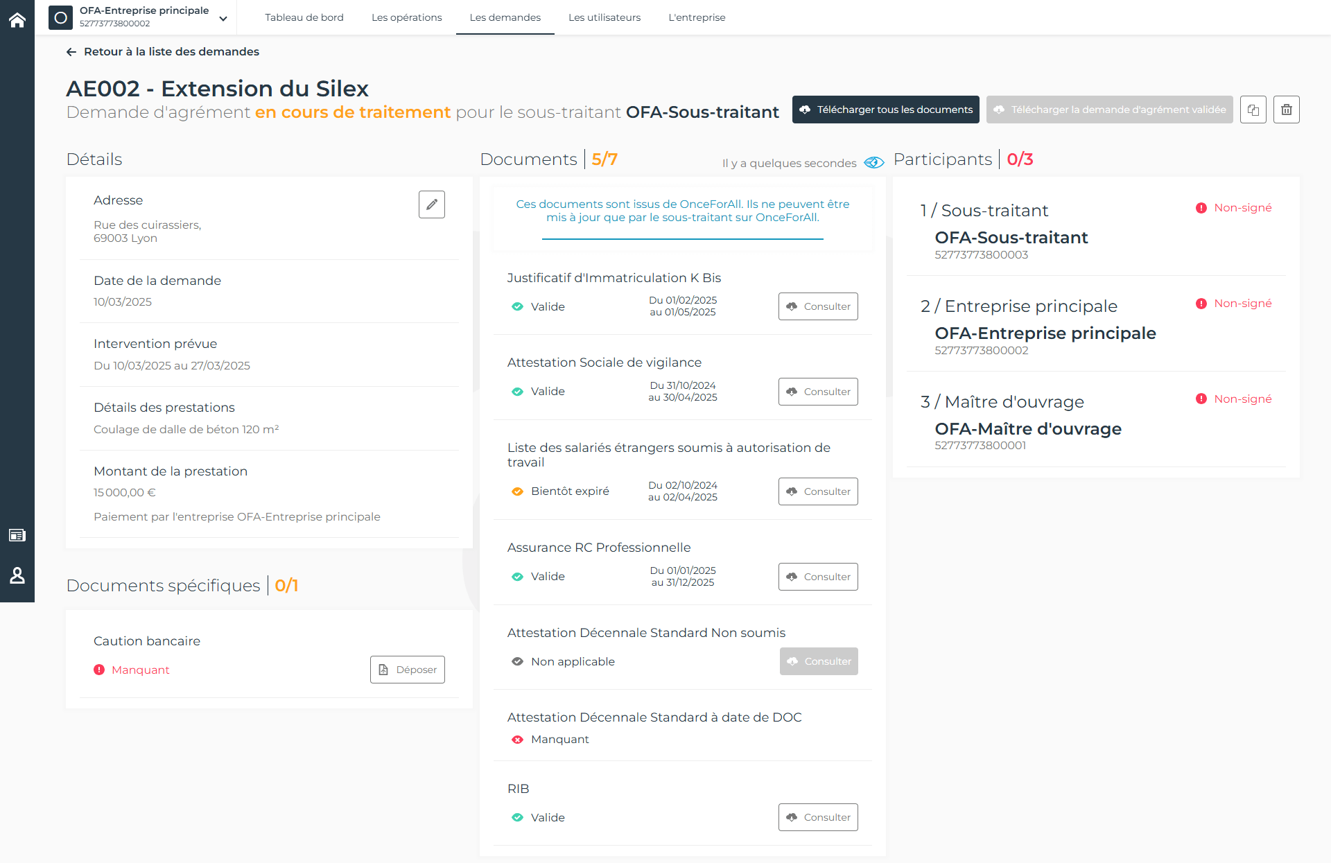Consult the Justificatif d'Immatriculation K Bis document
The height and width of the screenshot is (863, 1331).
(x=817, y=306)
